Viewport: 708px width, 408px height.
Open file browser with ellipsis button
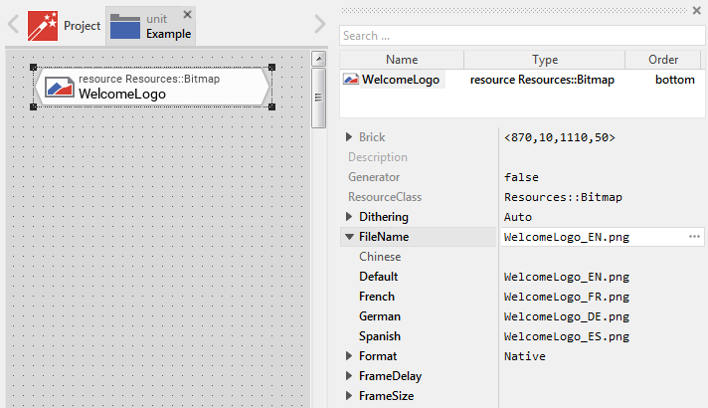click(x=694, y=237)
